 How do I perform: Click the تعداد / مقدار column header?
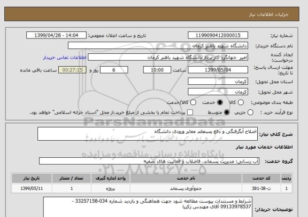[x=72, y=178]
